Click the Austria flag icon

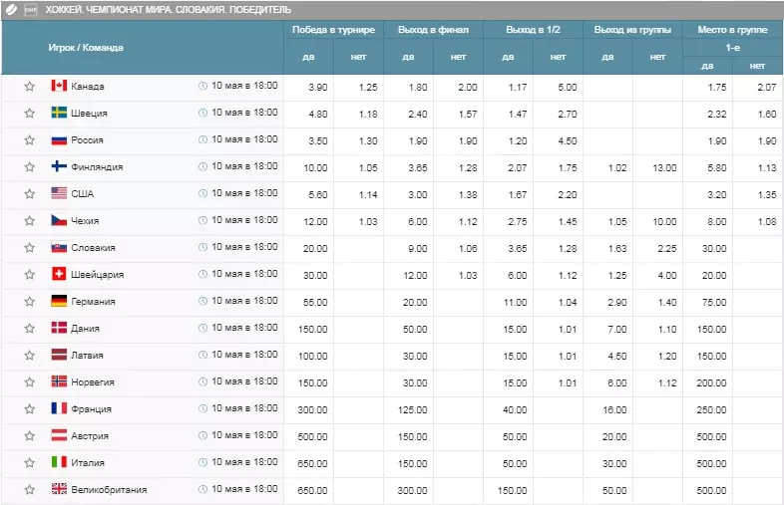point(59,435)
